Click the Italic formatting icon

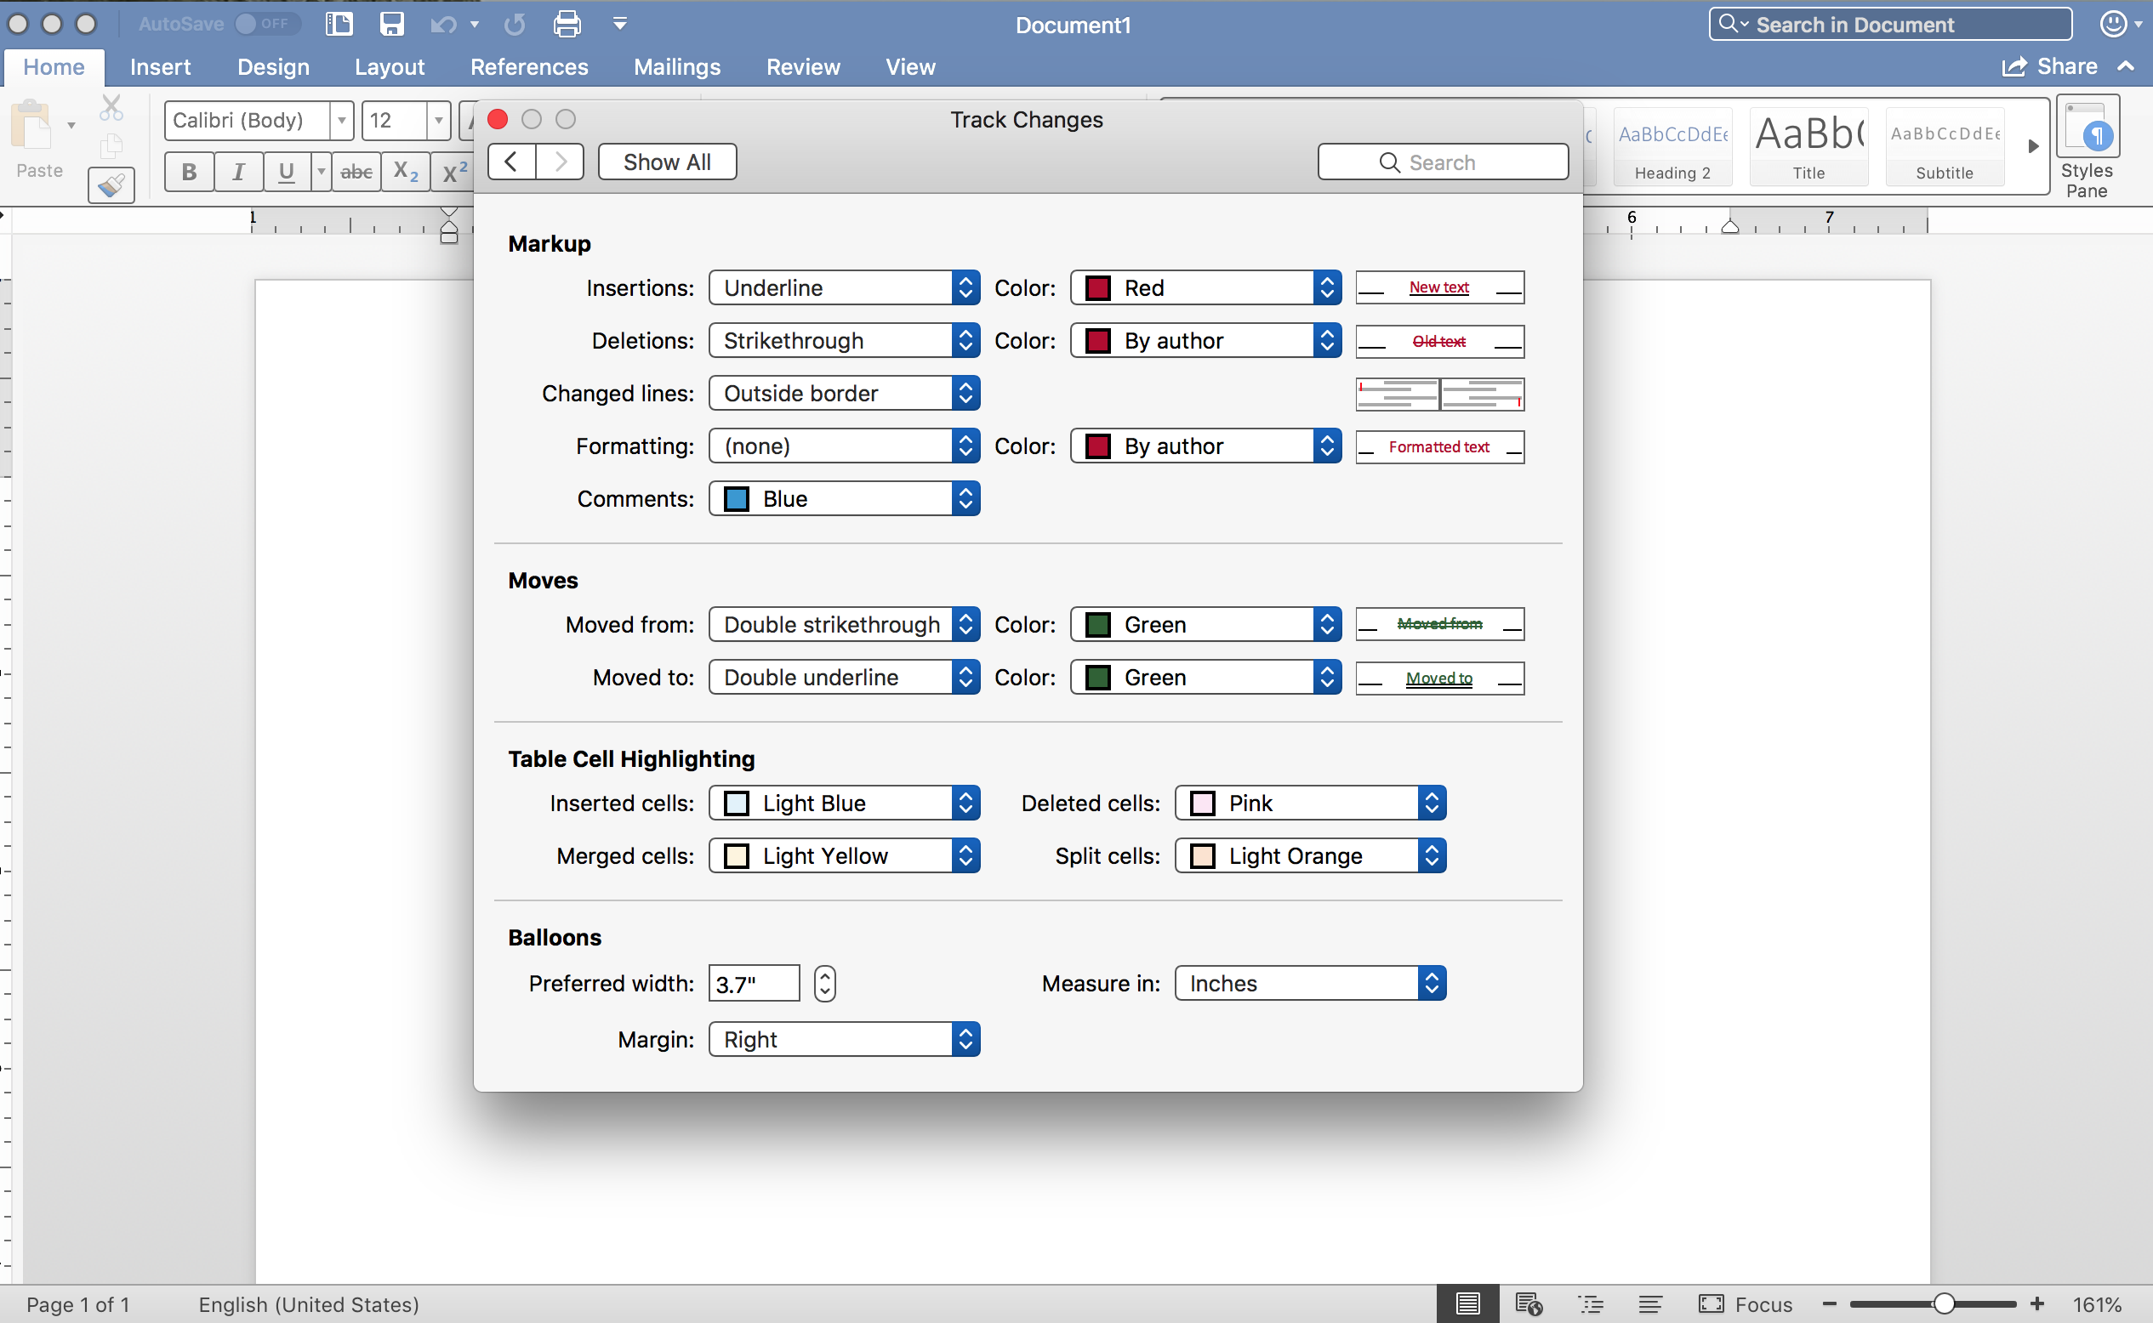pos(238,172)
